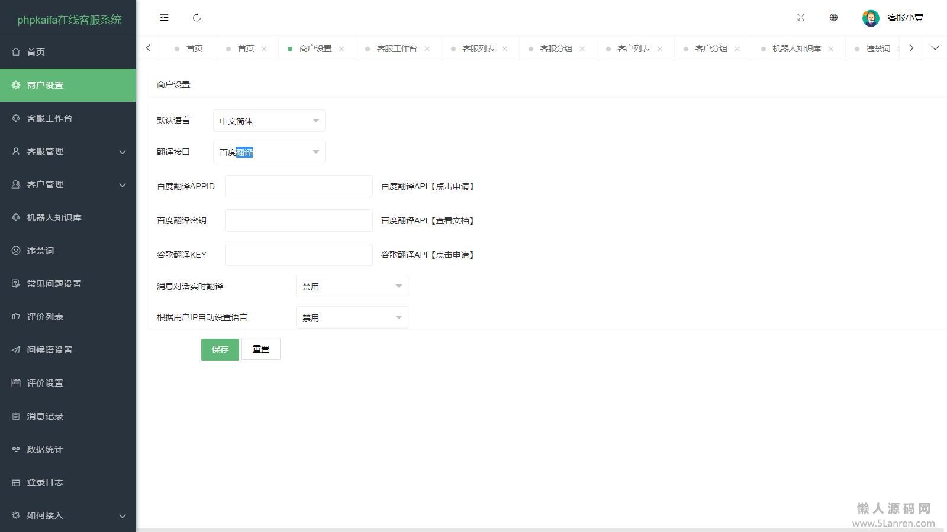
Task: Enter fullscreen using the expand icon
Action: click(801, 18)
